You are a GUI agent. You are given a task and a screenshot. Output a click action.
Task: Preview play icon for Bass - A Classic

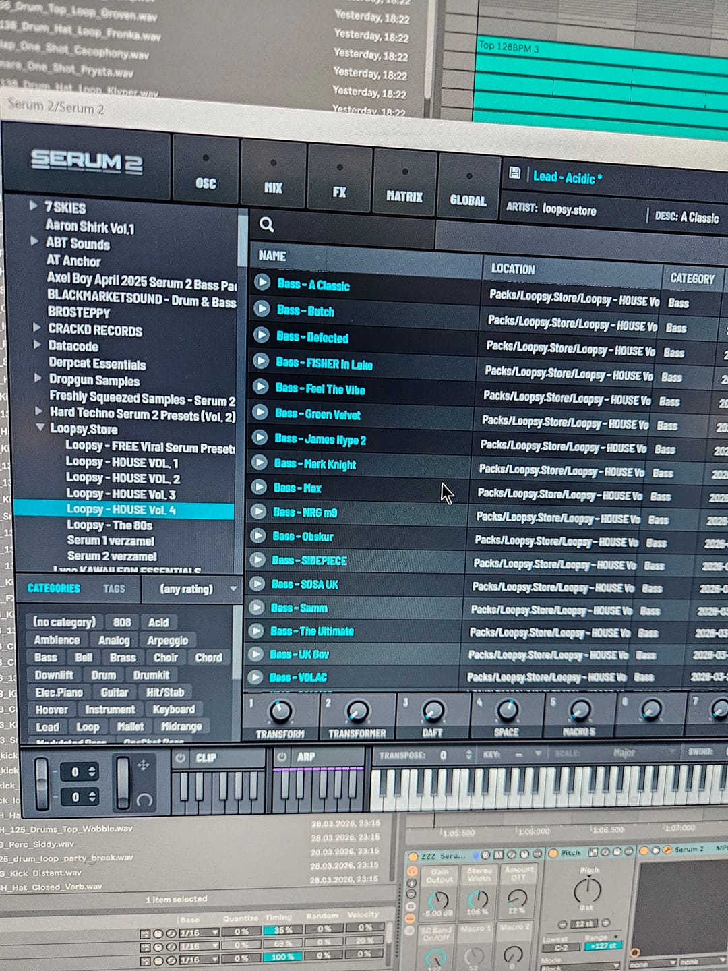point(263,282)
